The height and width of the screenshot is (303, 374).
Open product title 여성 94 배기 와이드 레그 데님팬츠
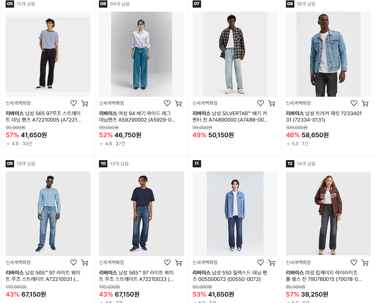[x=137, y=116]
